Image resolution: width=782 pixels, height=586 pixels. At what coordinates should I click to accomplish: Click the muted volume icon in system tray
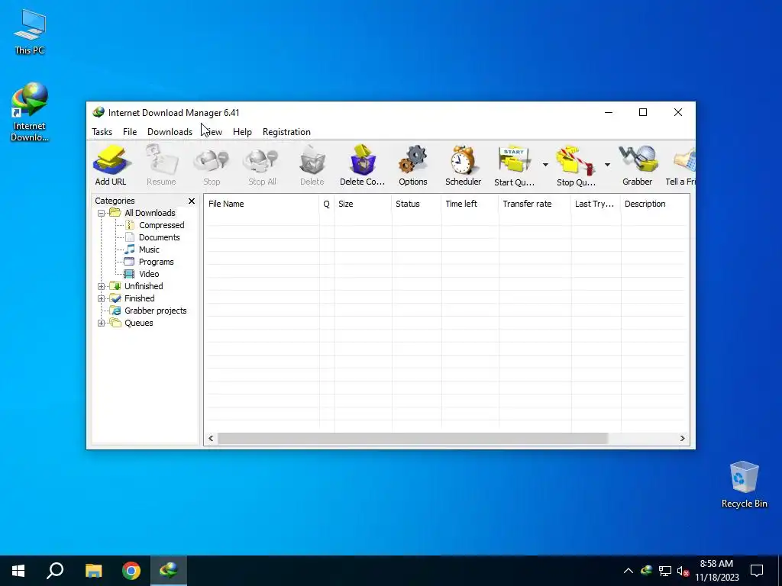pyautogui.click(x=683, y=571)
